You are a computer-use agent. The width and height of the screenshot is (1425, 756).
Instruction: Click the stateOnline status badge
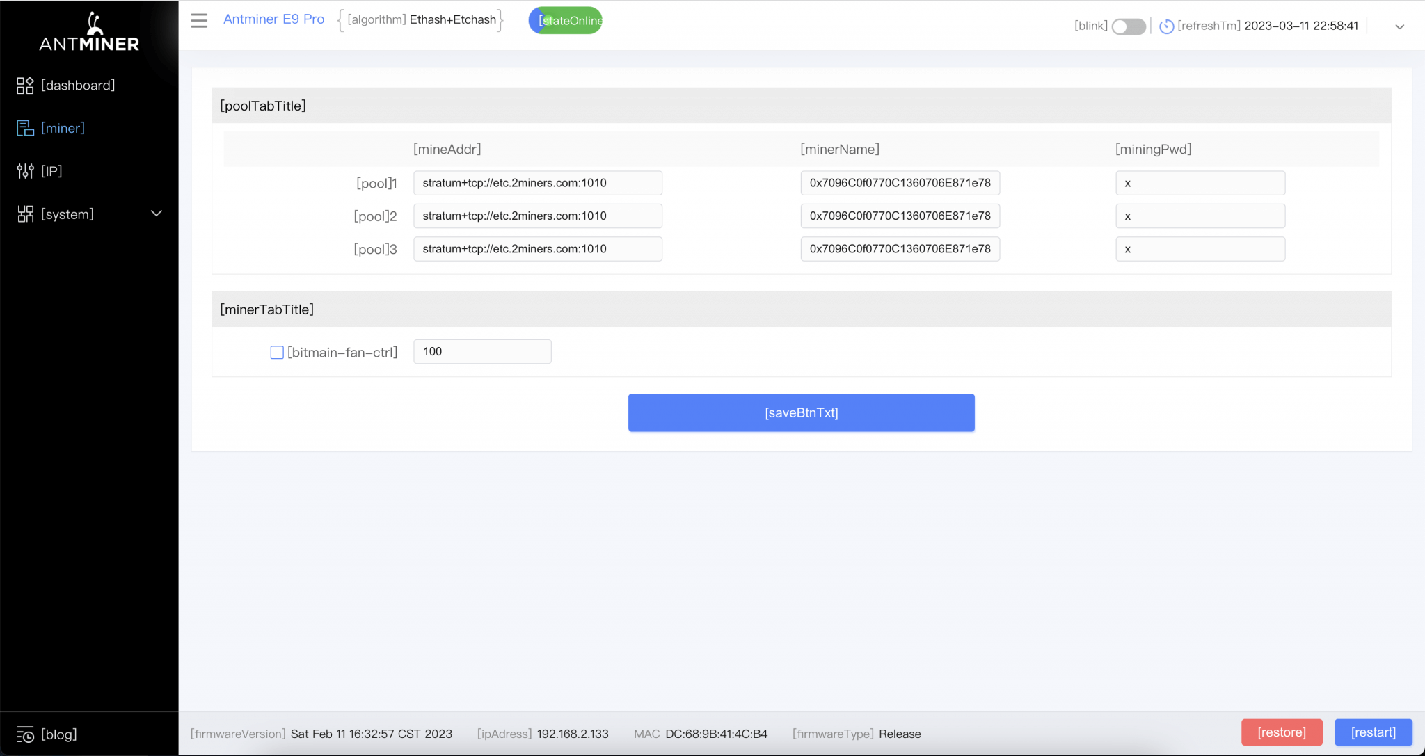(x=565, y=20)
